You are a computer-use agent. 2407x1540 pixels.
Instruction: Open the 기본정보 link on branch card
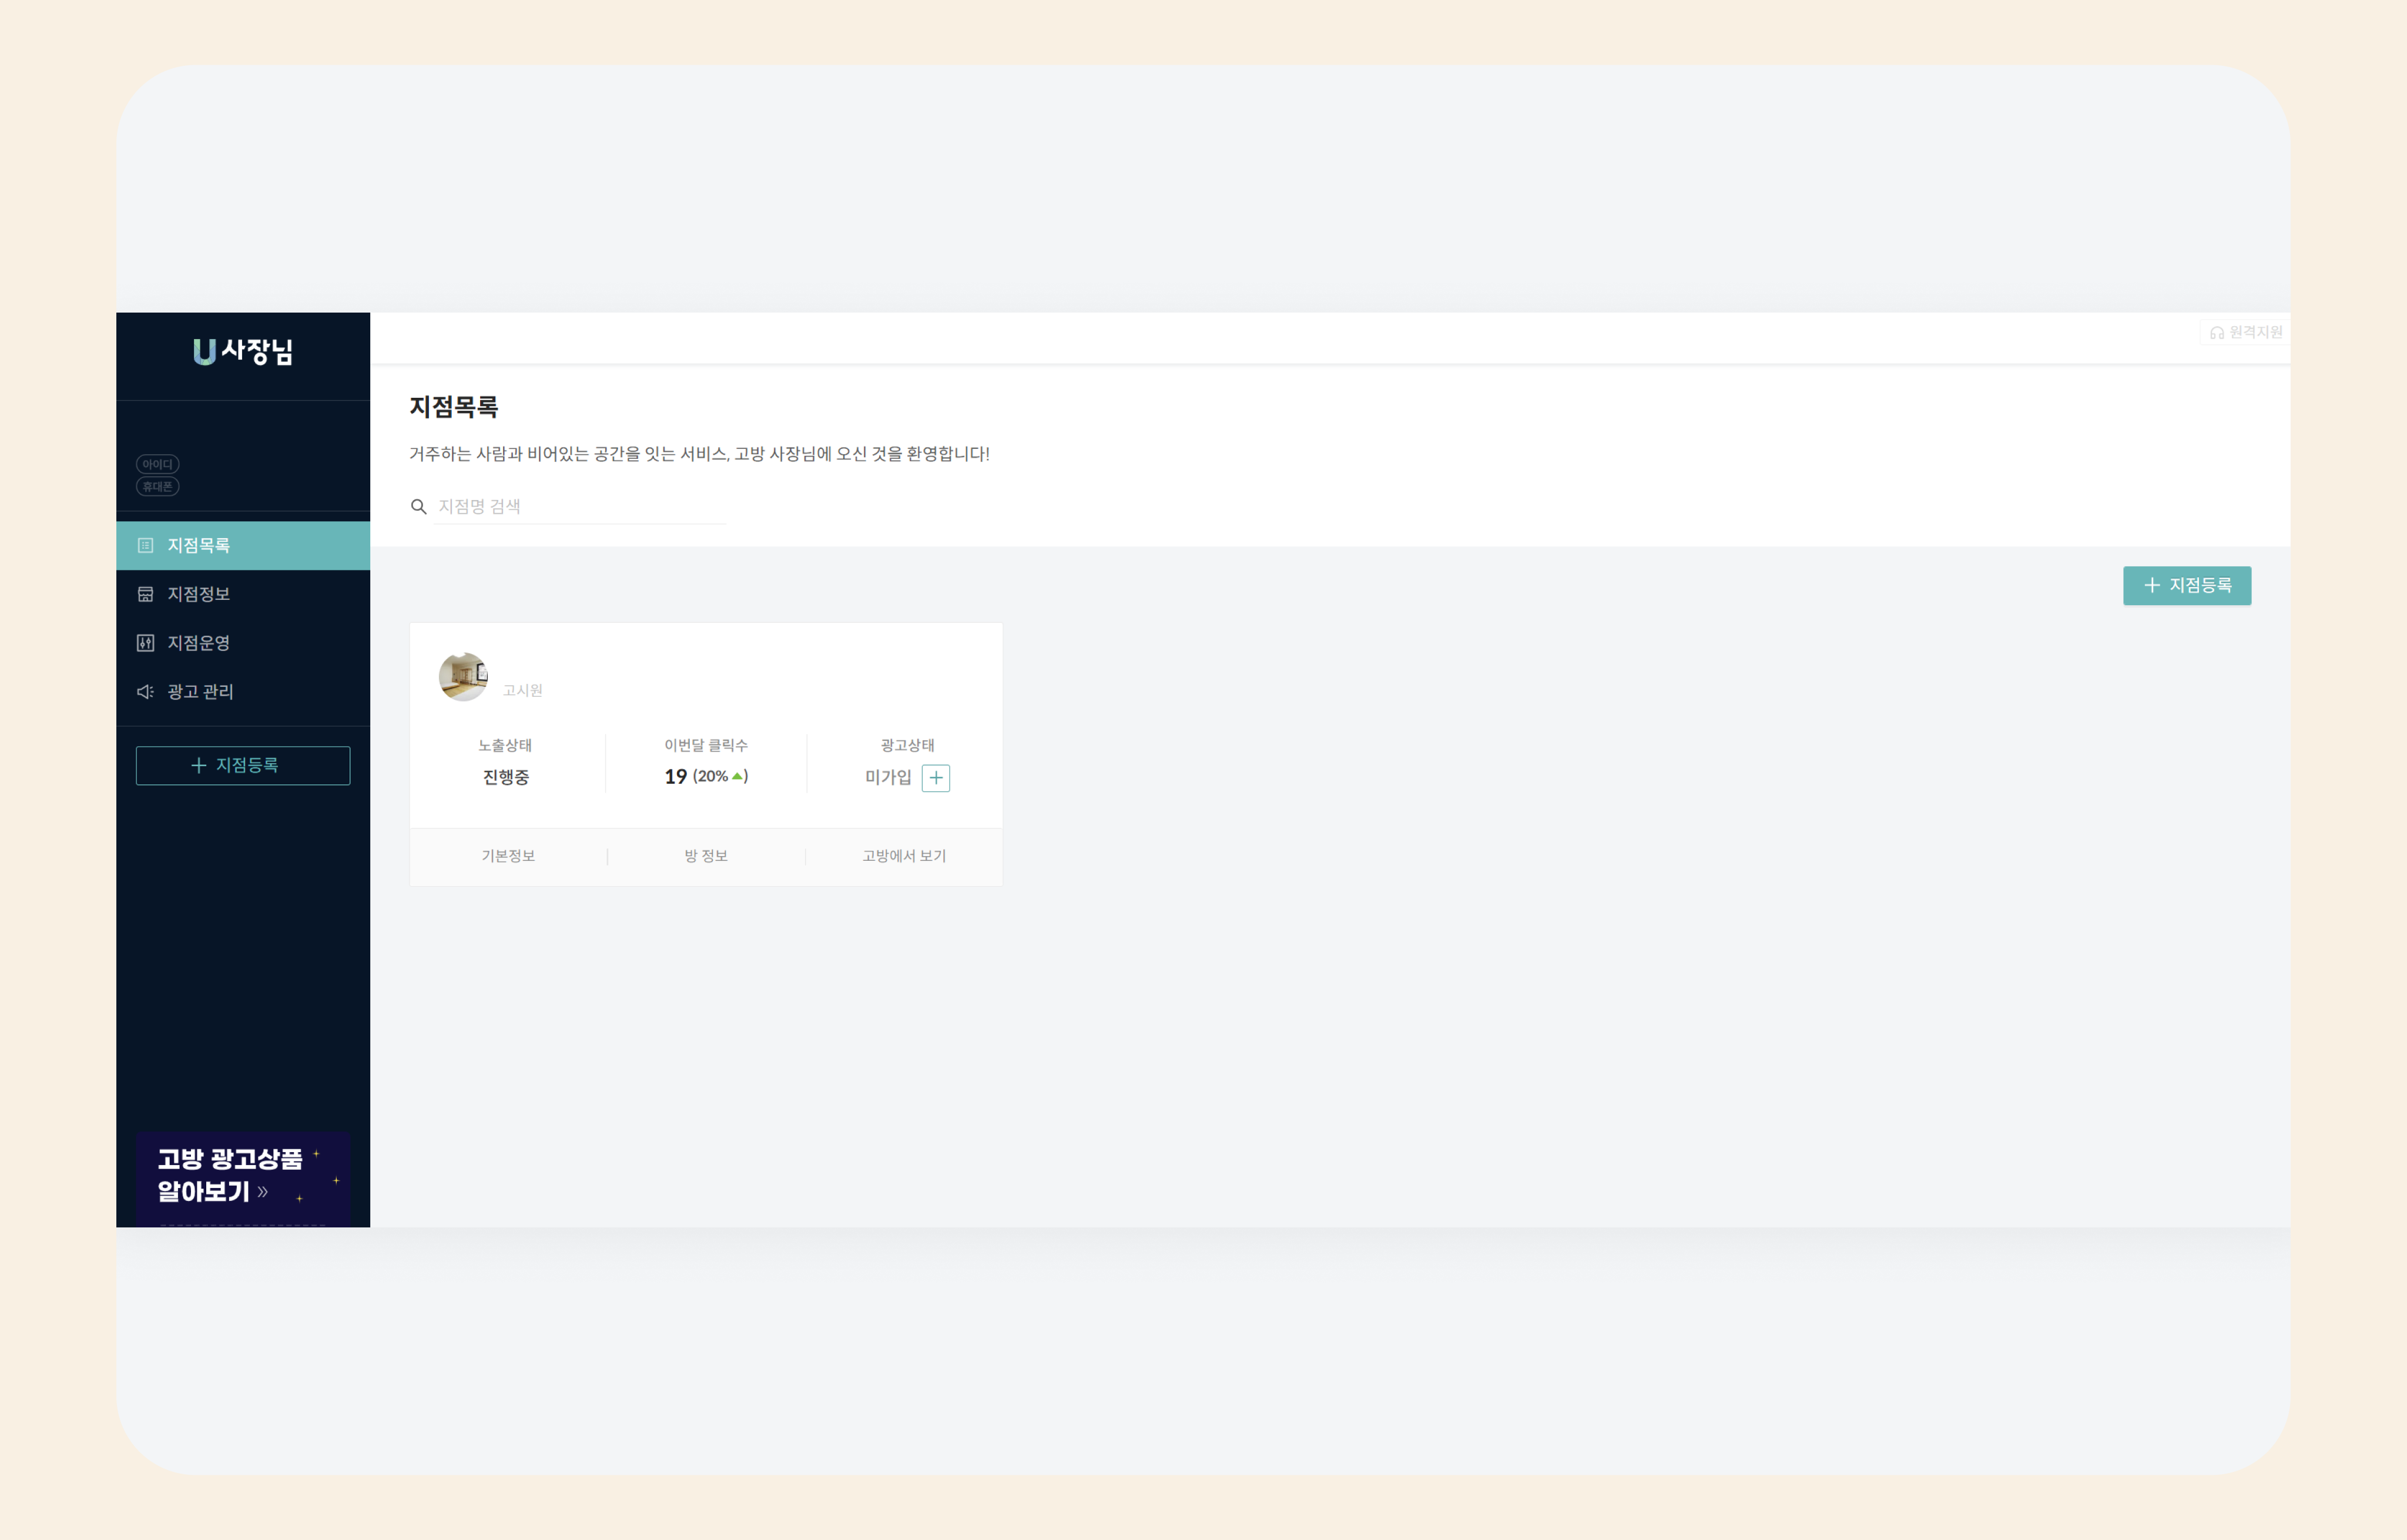coord(508,856)
